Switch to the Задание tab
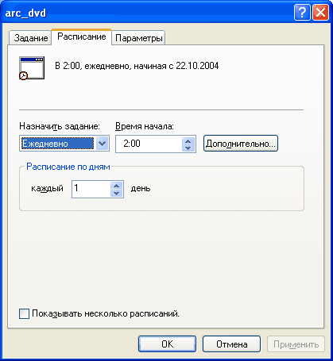The width and height of the screenshot is (333, 361). [x=30, y=38]
